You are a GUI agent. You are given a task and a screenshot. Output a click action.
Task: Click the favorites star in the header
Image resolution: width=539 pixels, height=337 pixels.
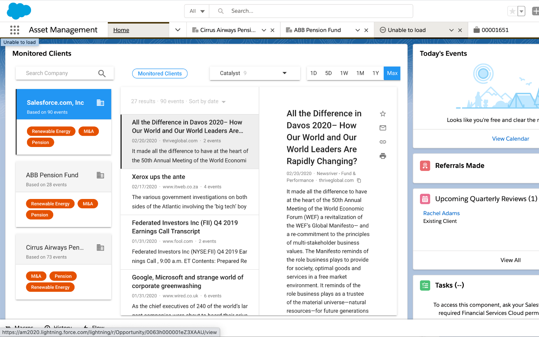coord(512,11)
